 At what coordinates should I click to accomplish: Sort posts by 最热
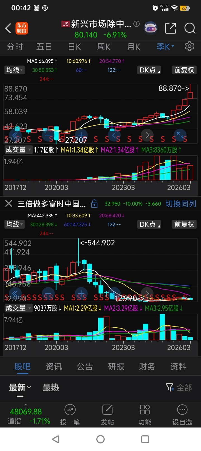[51, 387]
